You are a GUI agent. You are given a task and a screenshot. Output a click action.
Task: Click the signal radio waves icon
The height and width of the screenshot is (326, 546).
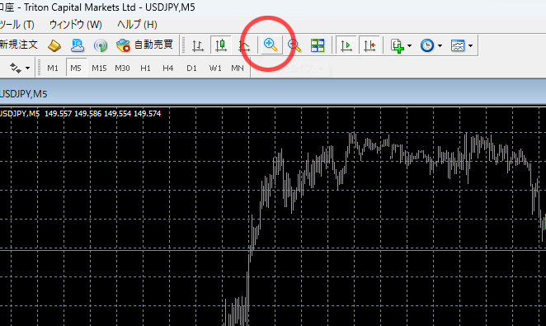101,45
